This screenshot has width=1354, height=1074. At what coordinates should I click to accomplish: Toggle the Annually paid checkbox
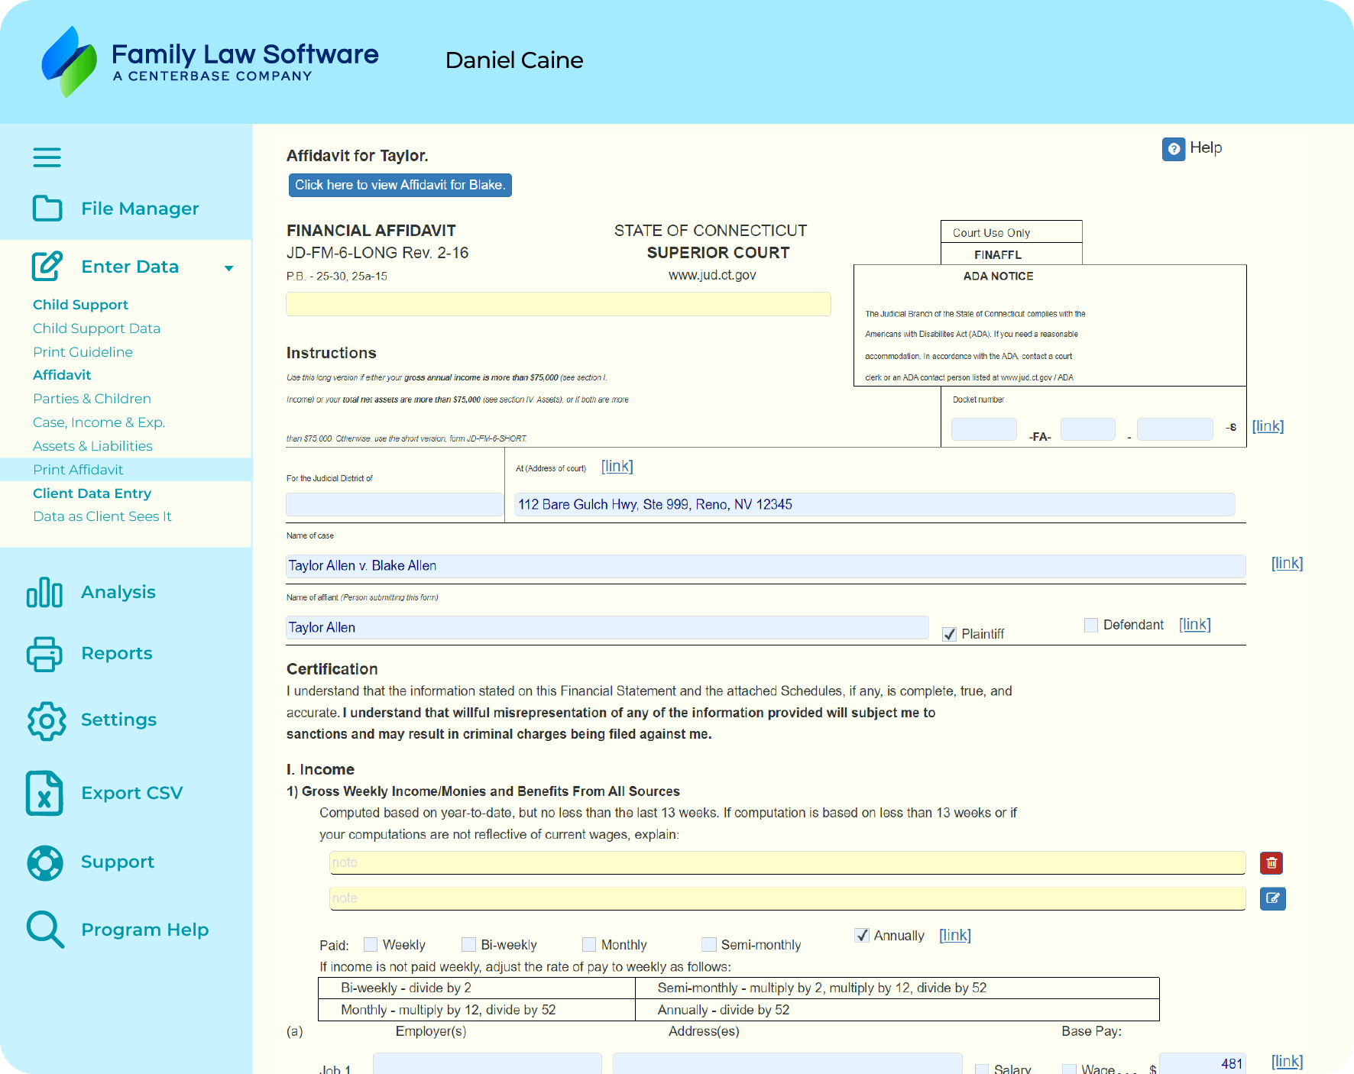862,936
